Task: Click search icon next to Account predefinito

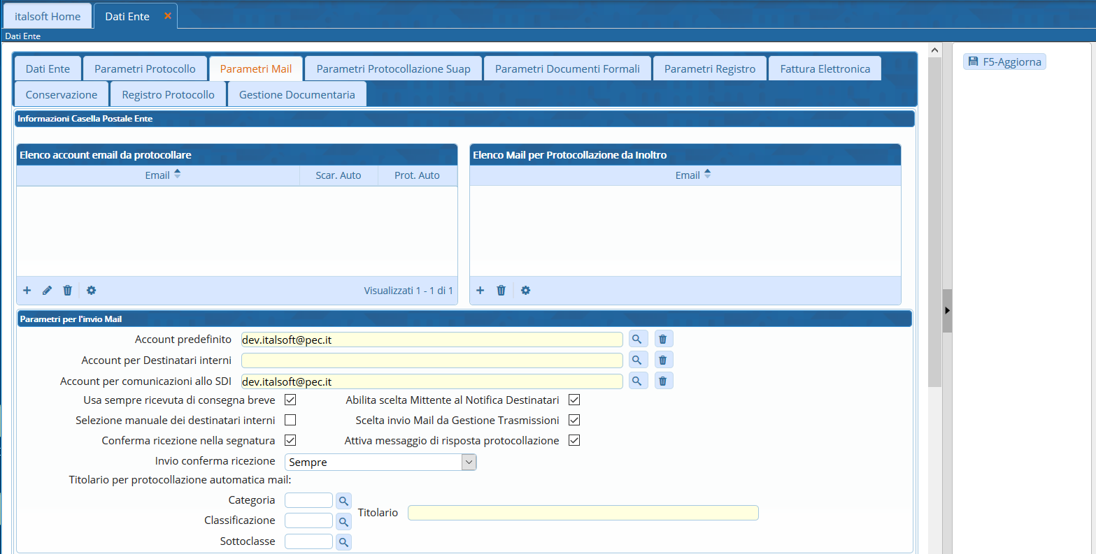Action: [637, 340]
